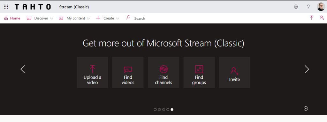Open the help question mark icon
This screenshot has height=122, width=327.
[308, 7]
